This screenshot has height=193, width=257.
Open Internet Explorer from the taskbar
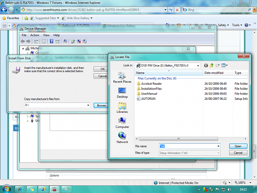pos(20,189)
